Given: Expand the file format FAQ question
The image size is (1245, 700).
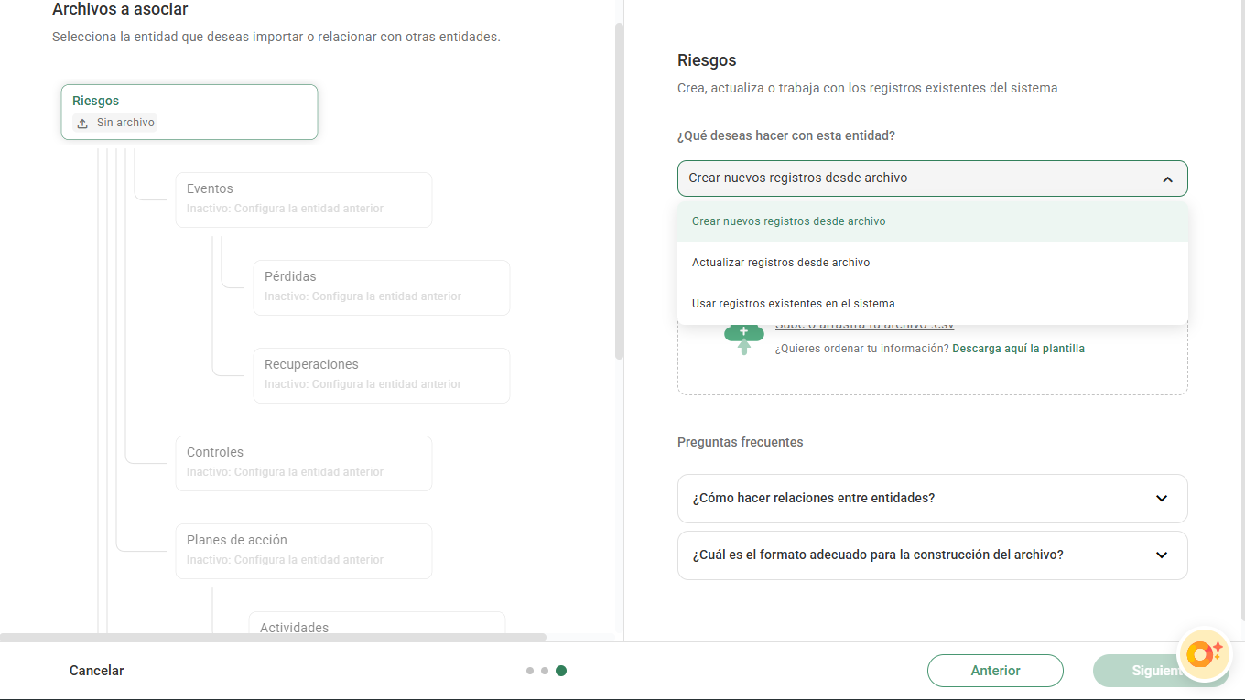Looking at the screenshot, I should click(933, 555).
